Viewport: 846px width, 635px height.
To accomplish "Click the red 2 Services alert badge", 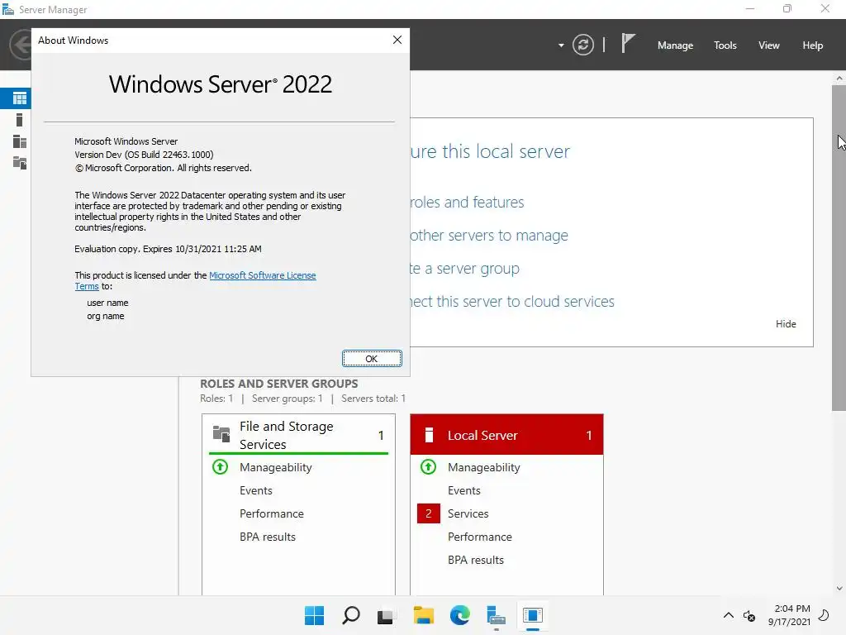I will point(429,513).
